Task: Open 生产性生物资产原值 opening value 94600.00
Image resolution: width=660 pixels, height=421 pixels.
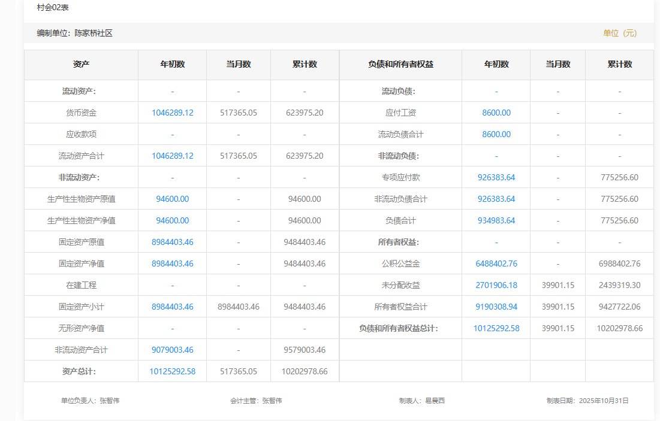Action: (172, 199)
